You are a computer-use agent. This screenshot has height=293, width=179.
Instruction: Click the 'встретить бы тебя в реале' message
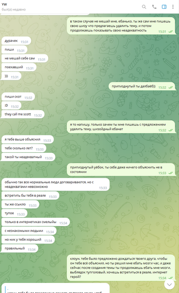31,196
